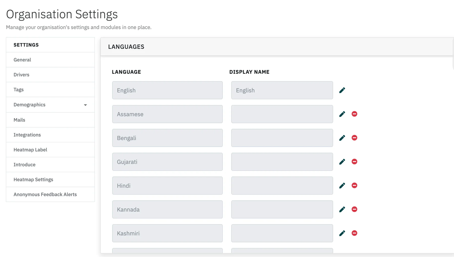Image resolution: width=454 pixels, height=257 pixels.
Task: Select the Bengali display name input
Action: (x=282, y=138)
